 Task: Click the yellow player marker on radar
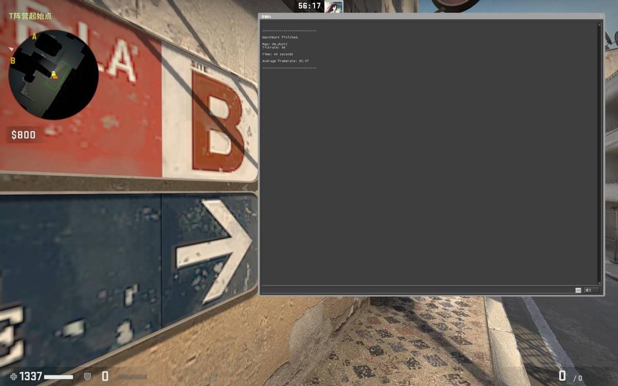pyautogui.click(x=54, y=75)
